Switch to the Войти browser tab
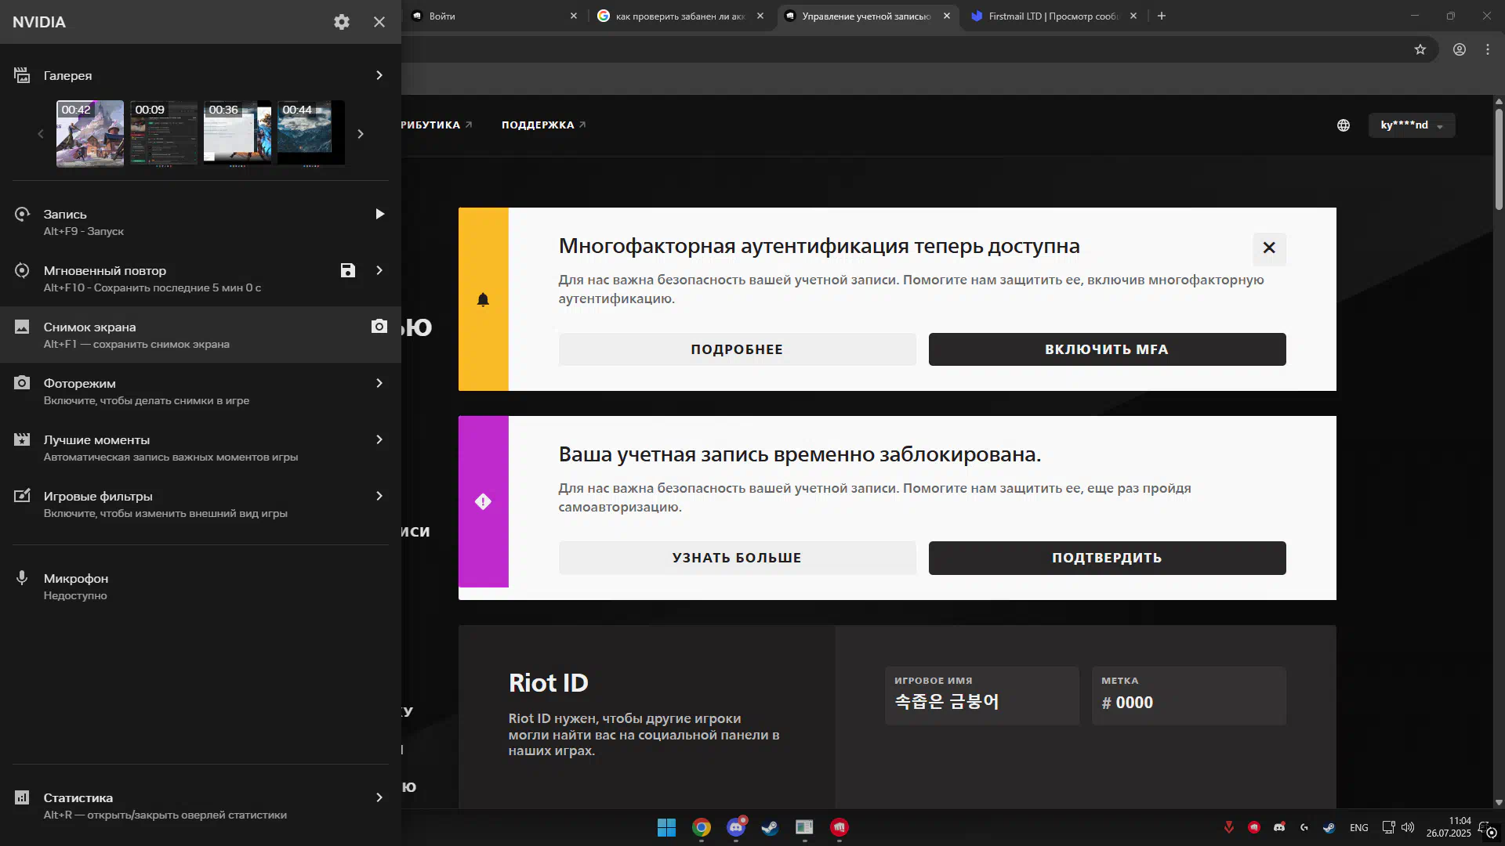Viewport: 1505px width, 846px height. pos(495,16)
